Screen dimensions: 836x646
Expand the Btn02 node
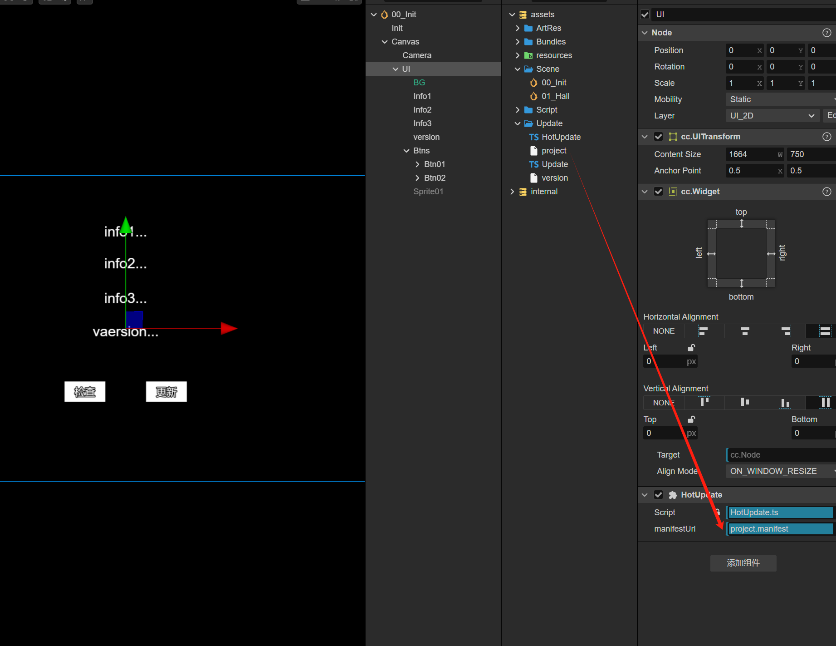(417, 178)
